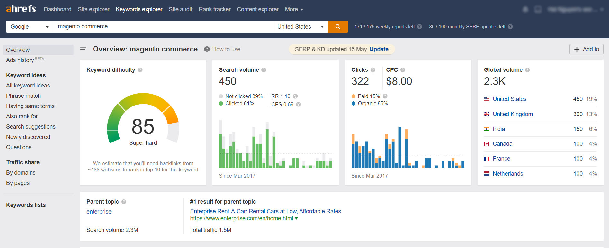Open the Enterprise Rent-A-Car result title

(265, 211)
